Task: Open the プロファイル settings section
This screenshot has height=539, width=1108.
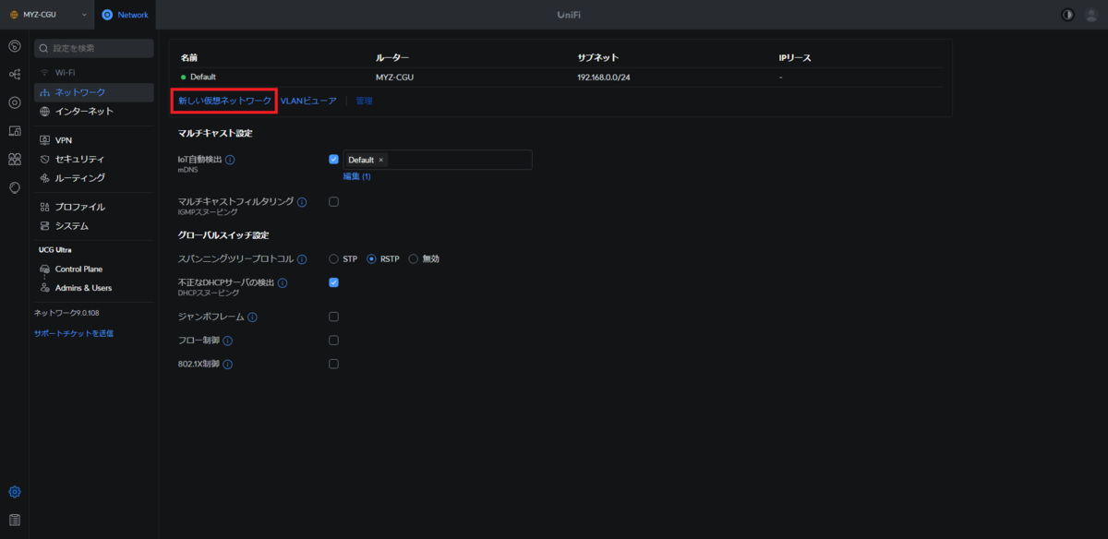Action: pyautogui.click(x=94, y=207)
